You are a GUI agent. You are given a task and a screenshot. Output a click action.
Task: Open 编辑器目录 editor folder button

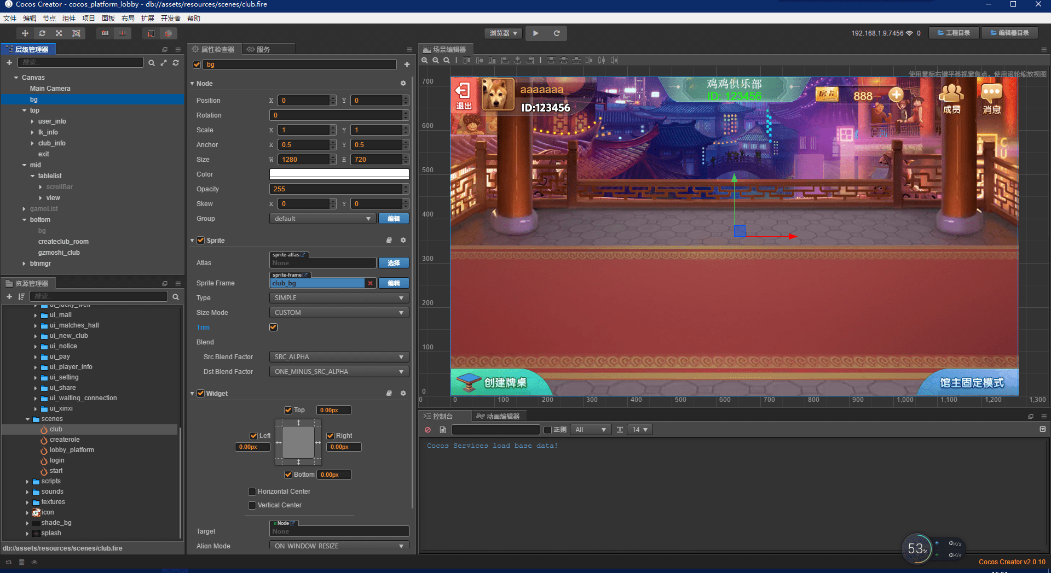1010,33
